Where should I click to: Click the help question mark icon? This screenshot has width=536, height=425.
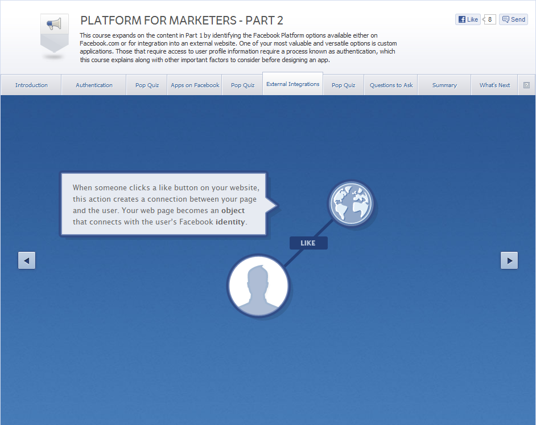pyautogui.click(x=526, y=85)
